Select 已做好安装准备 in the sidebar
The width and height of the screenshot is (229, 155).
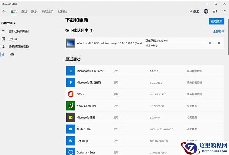(19, 46)
